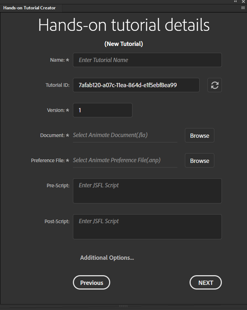Click inside the Post-Script text area

coord(147,227)
